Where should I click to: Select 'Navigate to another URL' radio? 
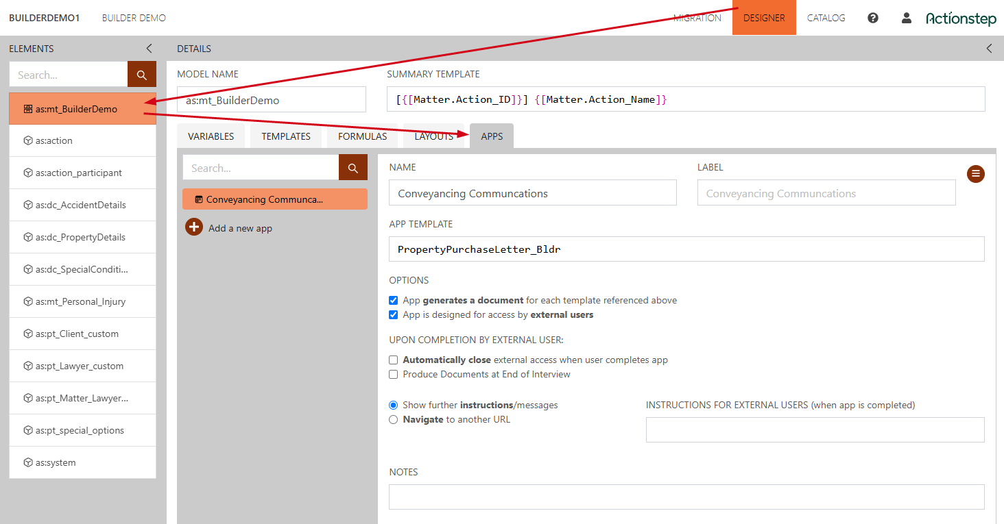(x=393, y=419)
